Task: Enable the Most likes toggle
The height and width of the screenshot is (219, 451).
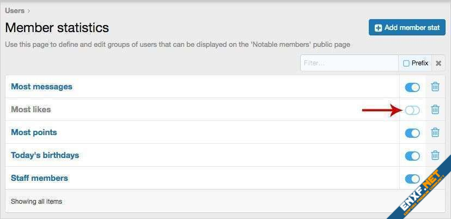Action: 412,110
